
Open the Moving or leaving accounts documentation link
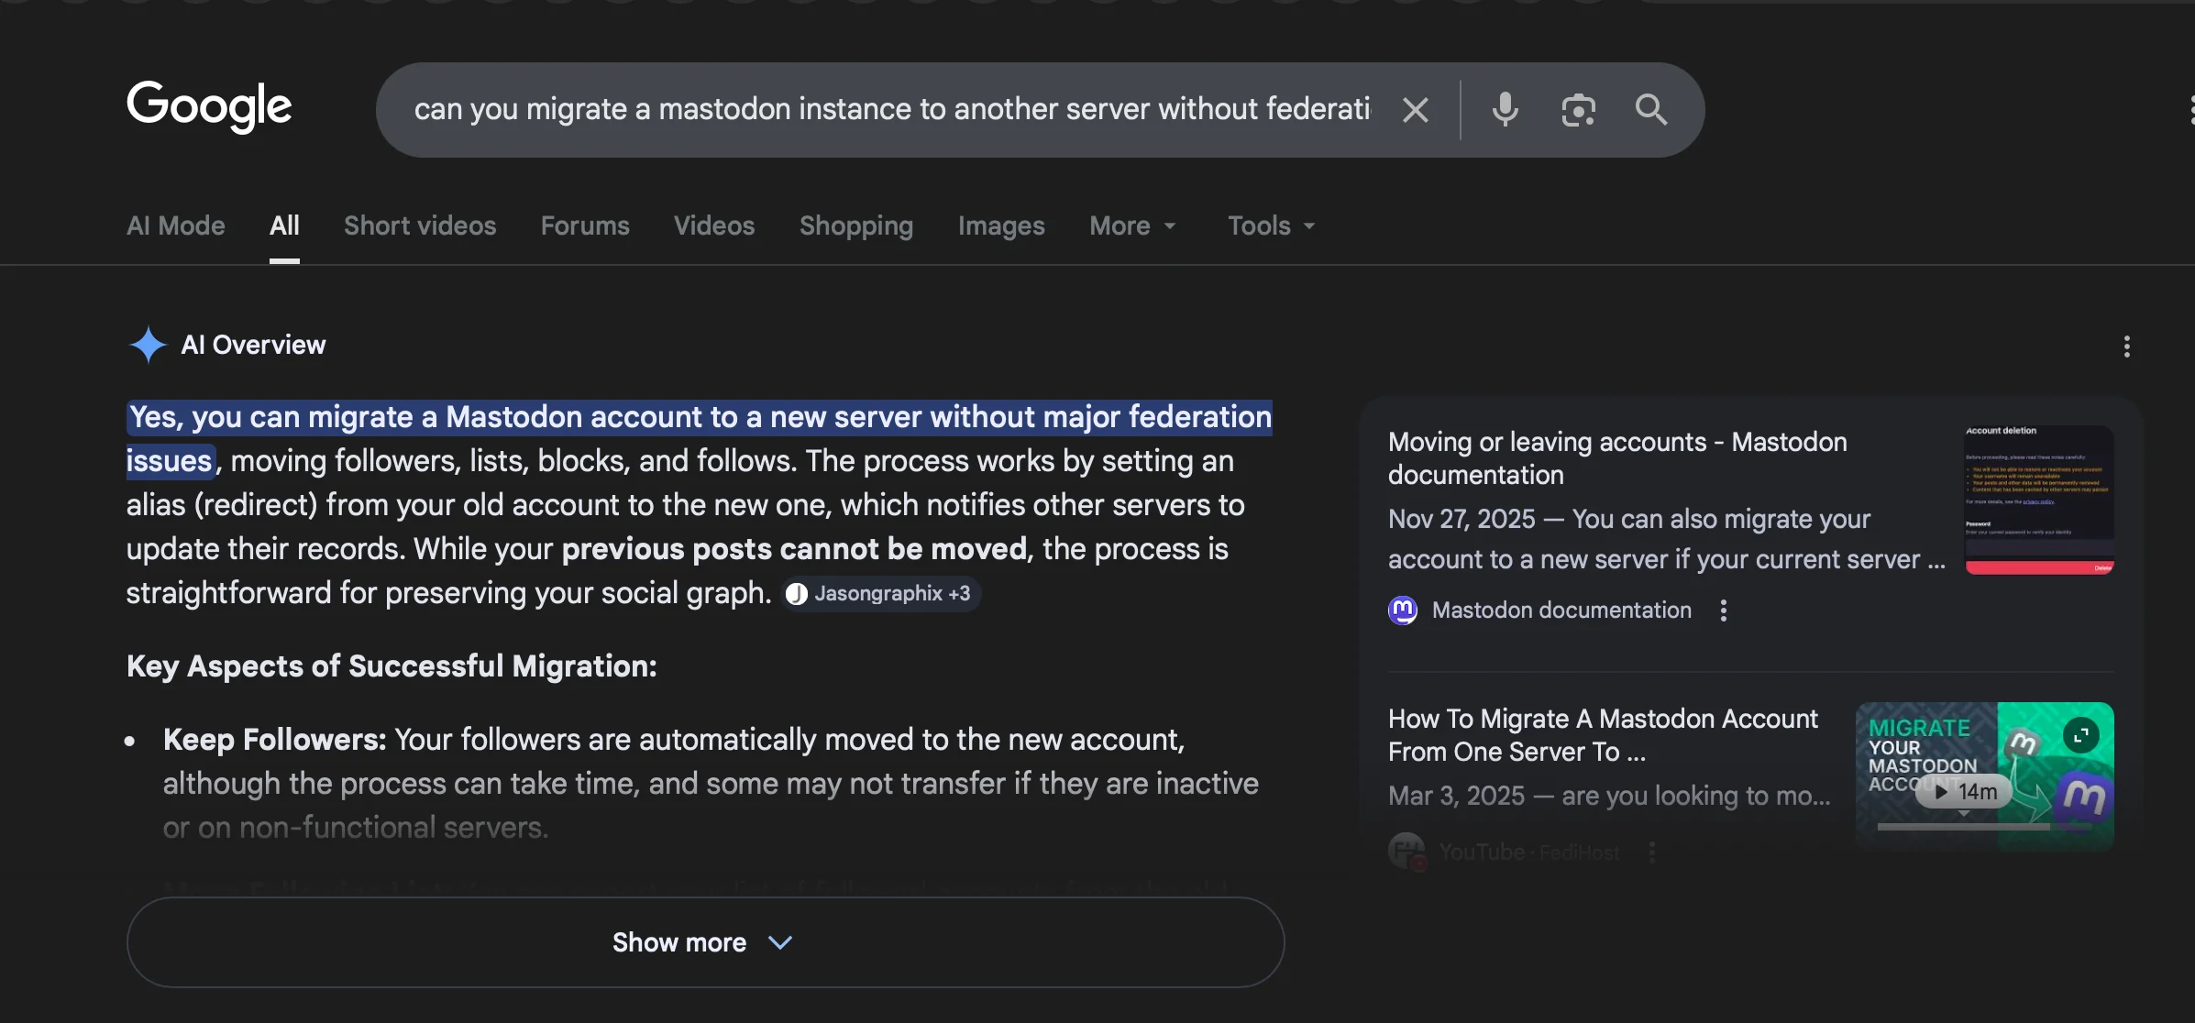tap(1618, 457)
